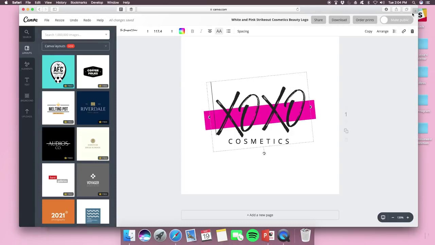
Task: Click the Download button
Action: point(339,20)
